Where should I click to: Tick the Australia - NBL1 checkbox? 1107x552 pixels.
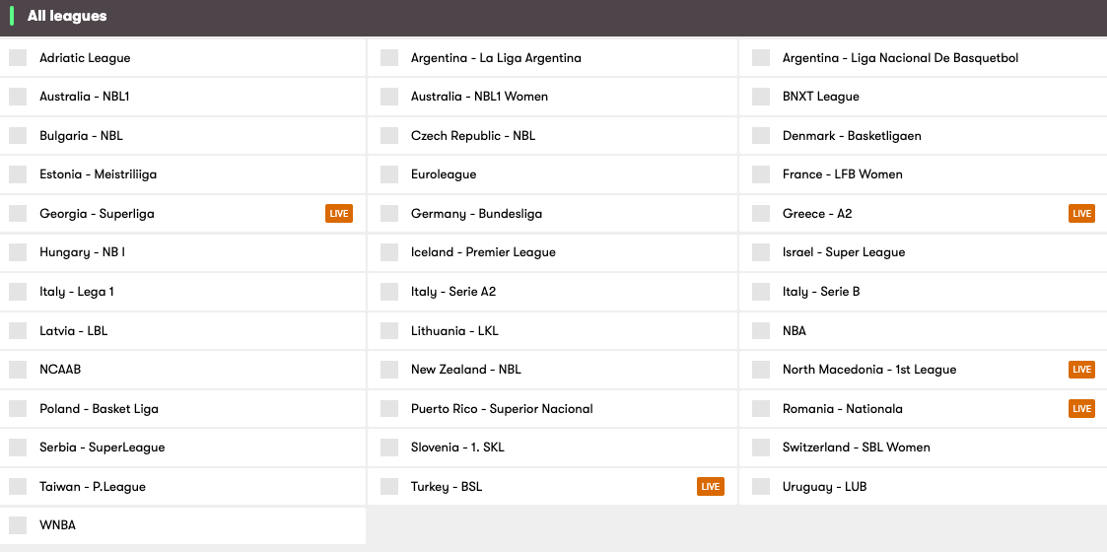click(18, 97)
